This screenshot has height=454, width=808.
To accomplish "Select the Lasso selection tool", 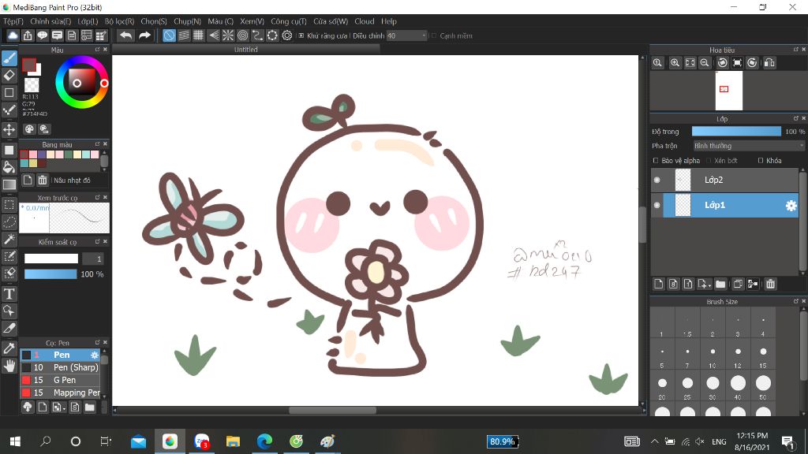I will click(x=9, y=221).
